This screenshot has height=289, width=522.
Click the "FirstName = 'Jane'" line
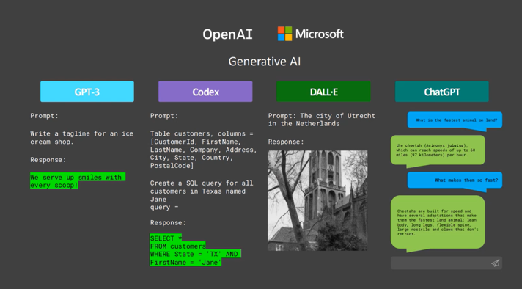coord(185,262)
